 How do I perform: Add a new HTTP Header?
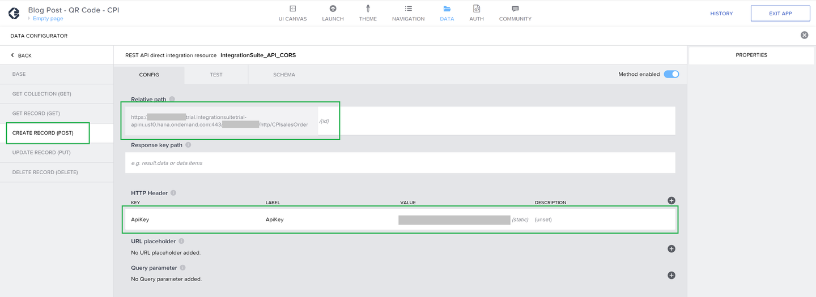click(x=671, y=200)
